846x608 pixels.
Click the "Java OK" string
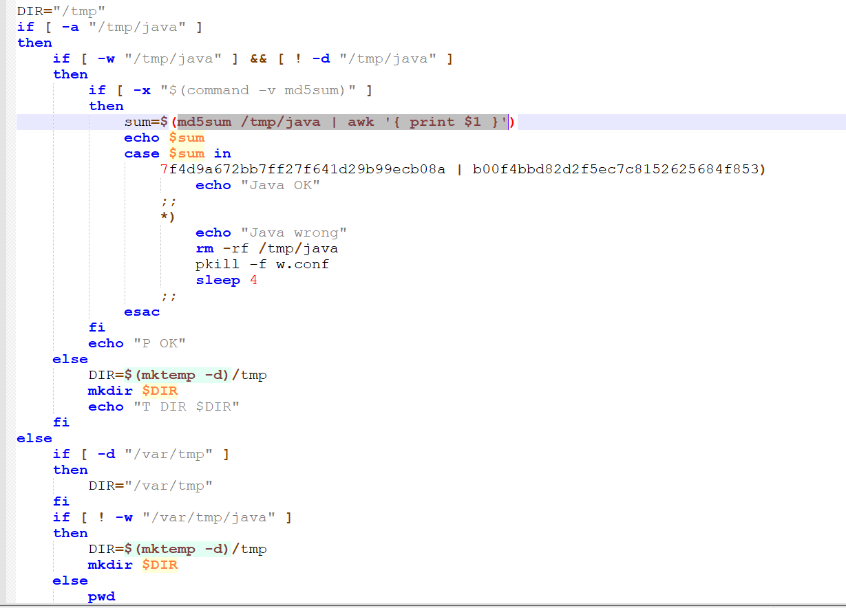coord(280,185)
